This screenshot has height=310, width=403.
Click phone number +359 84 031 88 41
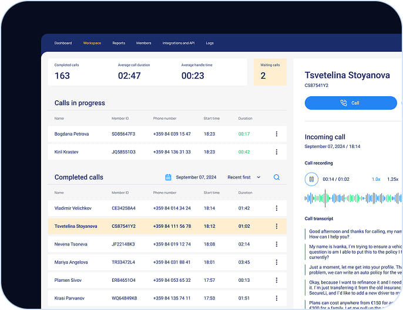coord(172,262)
